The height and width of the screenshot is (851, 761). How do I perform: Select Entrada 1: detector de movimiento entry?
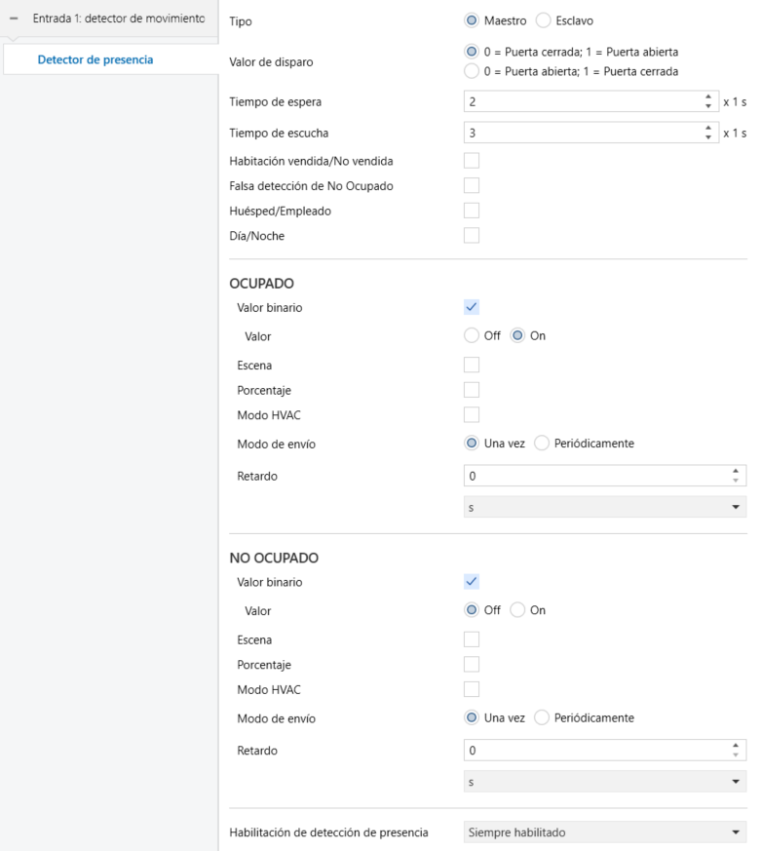(x=119, y=19)
